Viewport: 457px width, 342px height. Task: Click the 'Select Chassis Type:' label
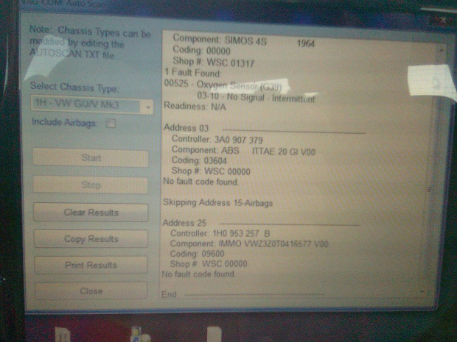74,87
